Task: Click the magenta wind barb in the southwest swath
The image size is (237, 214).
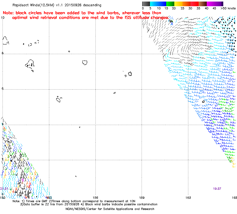Action: [23, 180]
